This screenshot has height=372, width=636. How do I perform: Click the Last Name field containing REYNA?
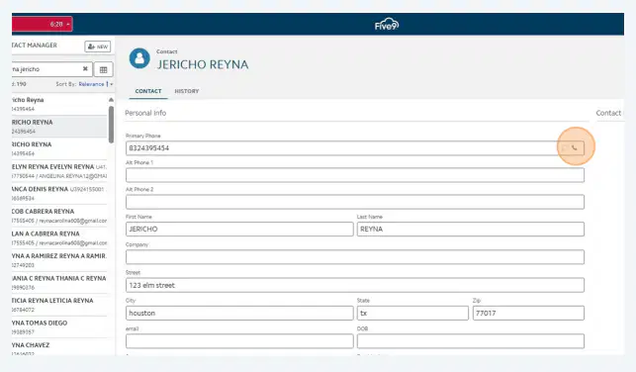[471, 229]
